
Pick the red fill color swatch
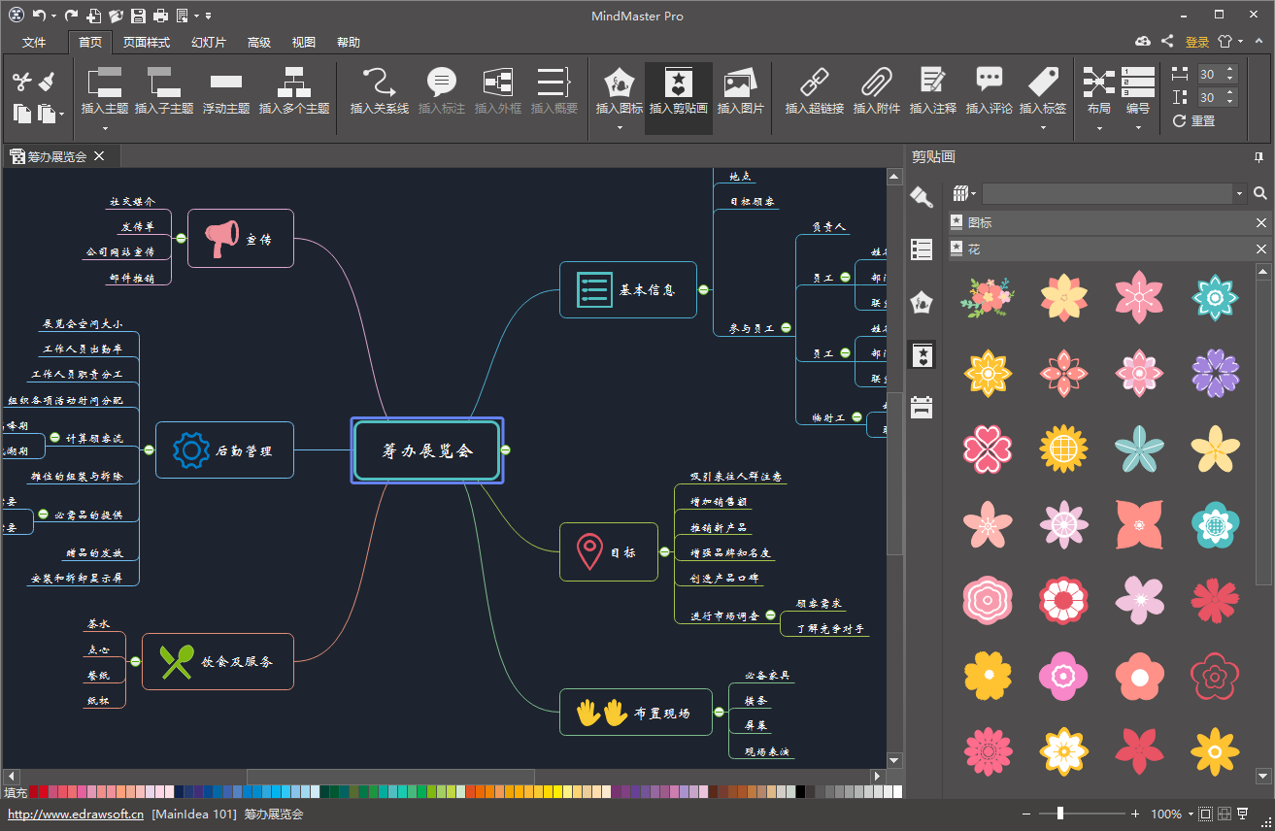click(44, 792)
